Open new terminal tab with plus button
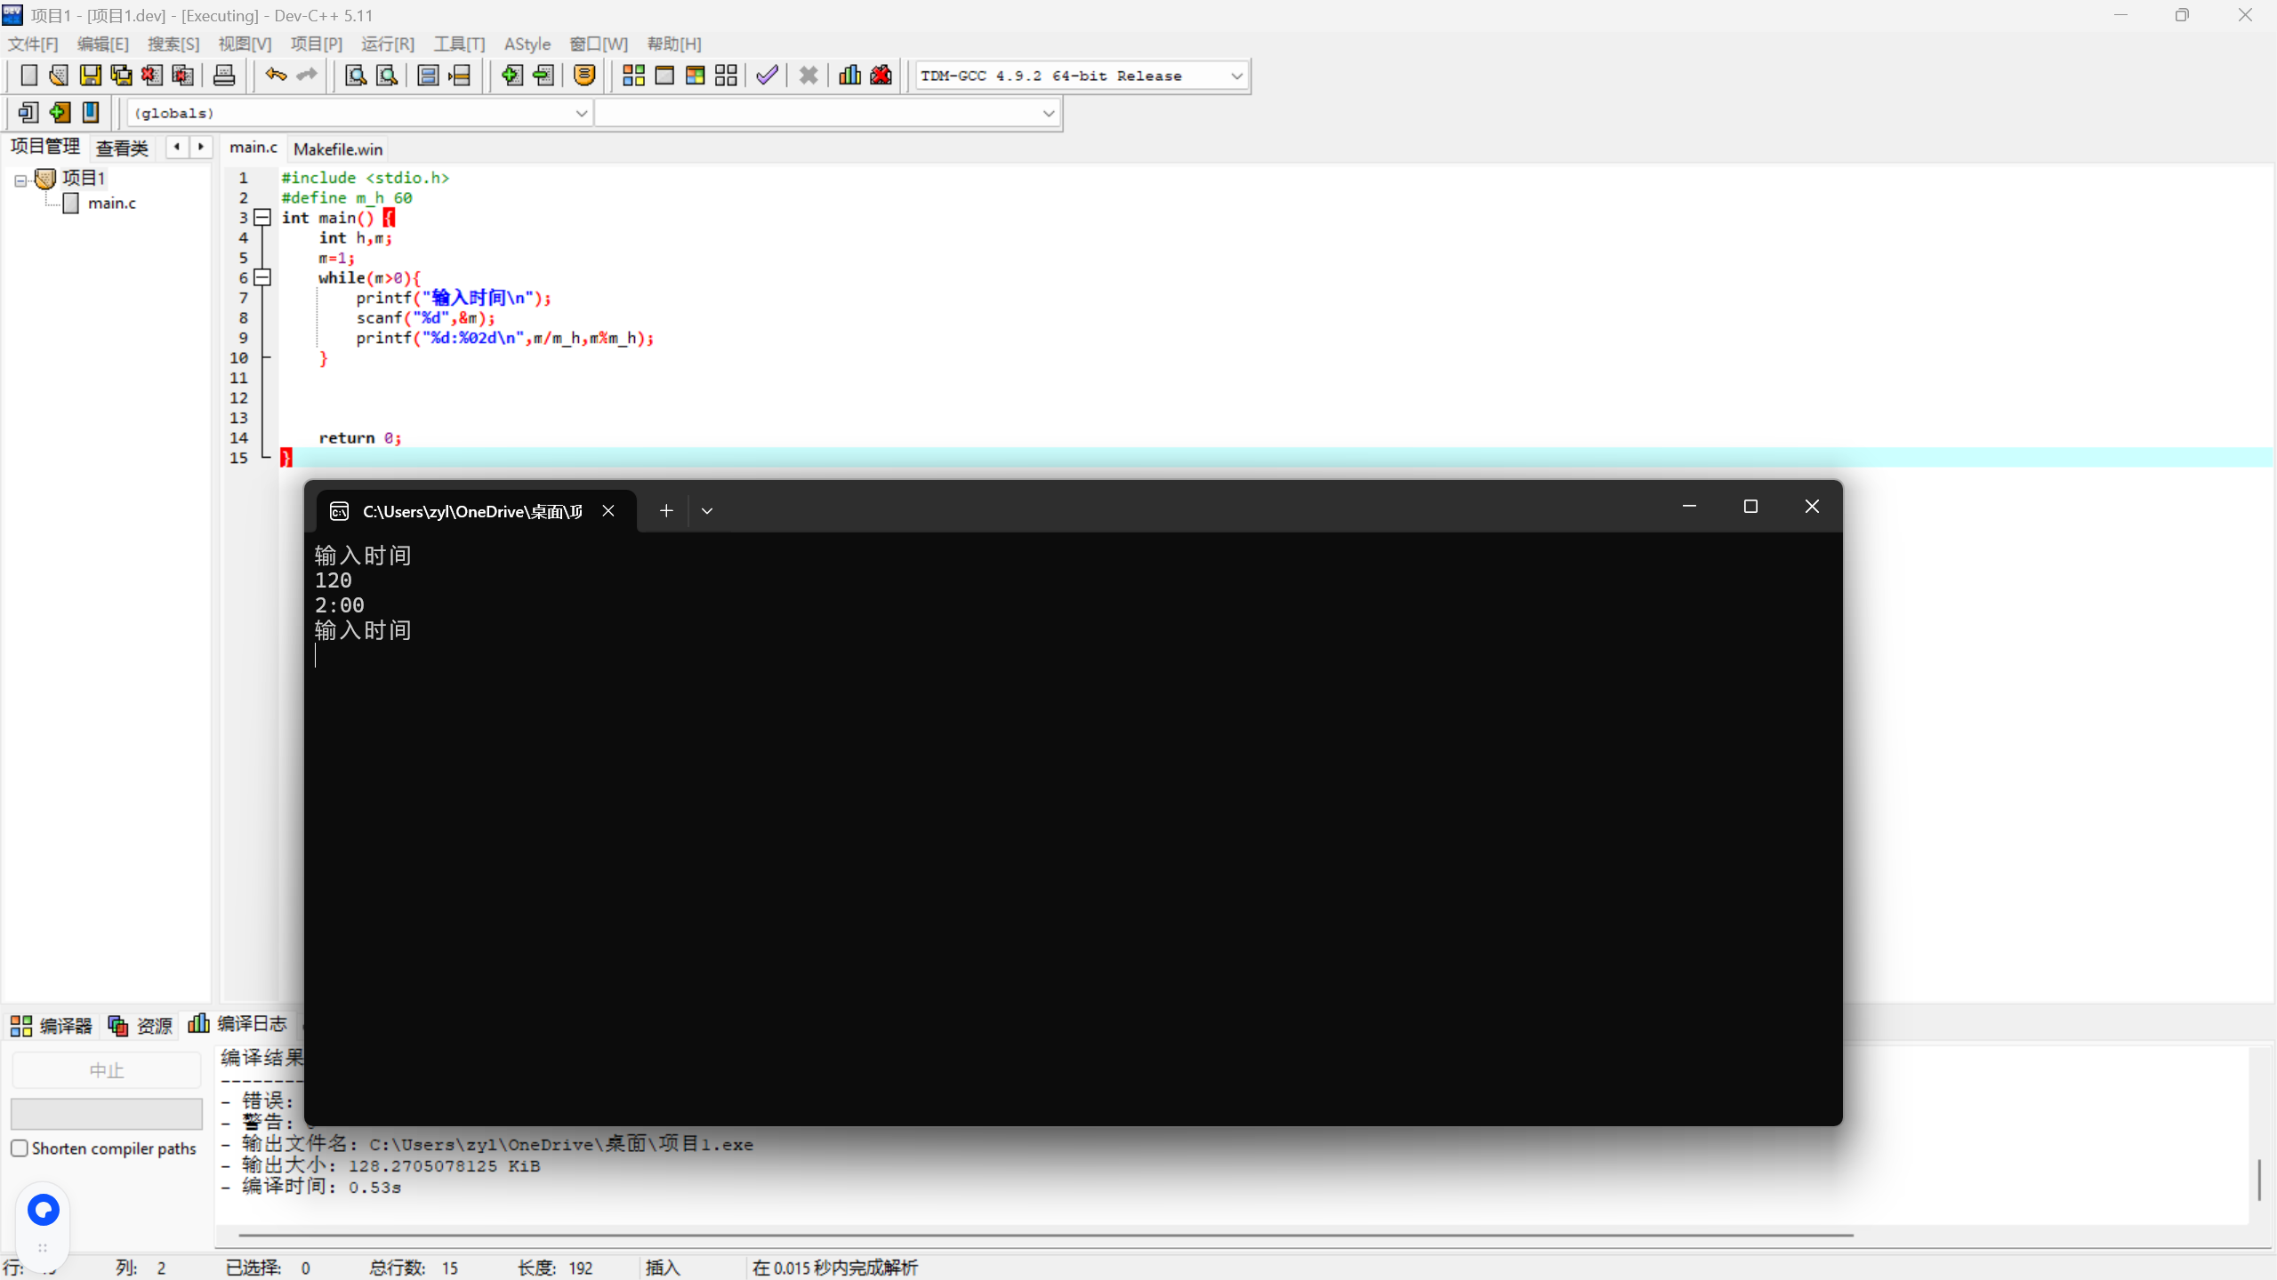 coord(666,511)
